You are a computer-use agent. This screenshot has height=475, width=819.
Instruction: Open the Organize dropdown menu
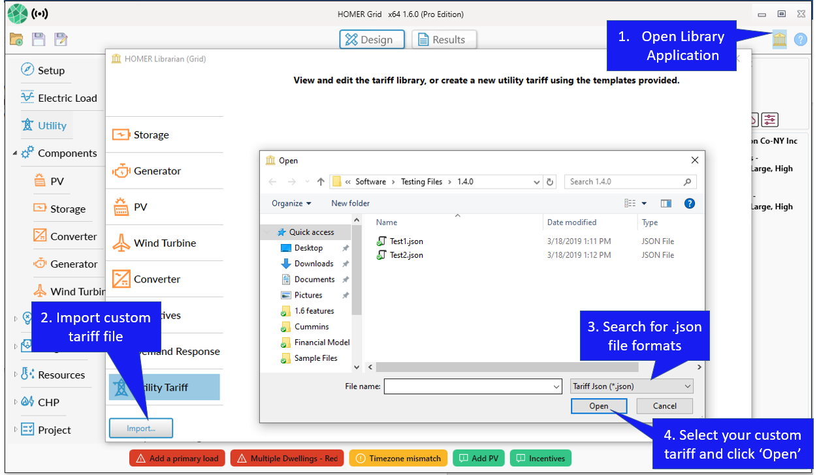291,203
